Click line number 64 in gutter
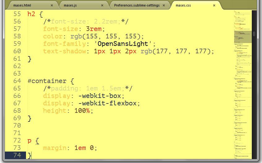262x163 pixels. point(17,81)
